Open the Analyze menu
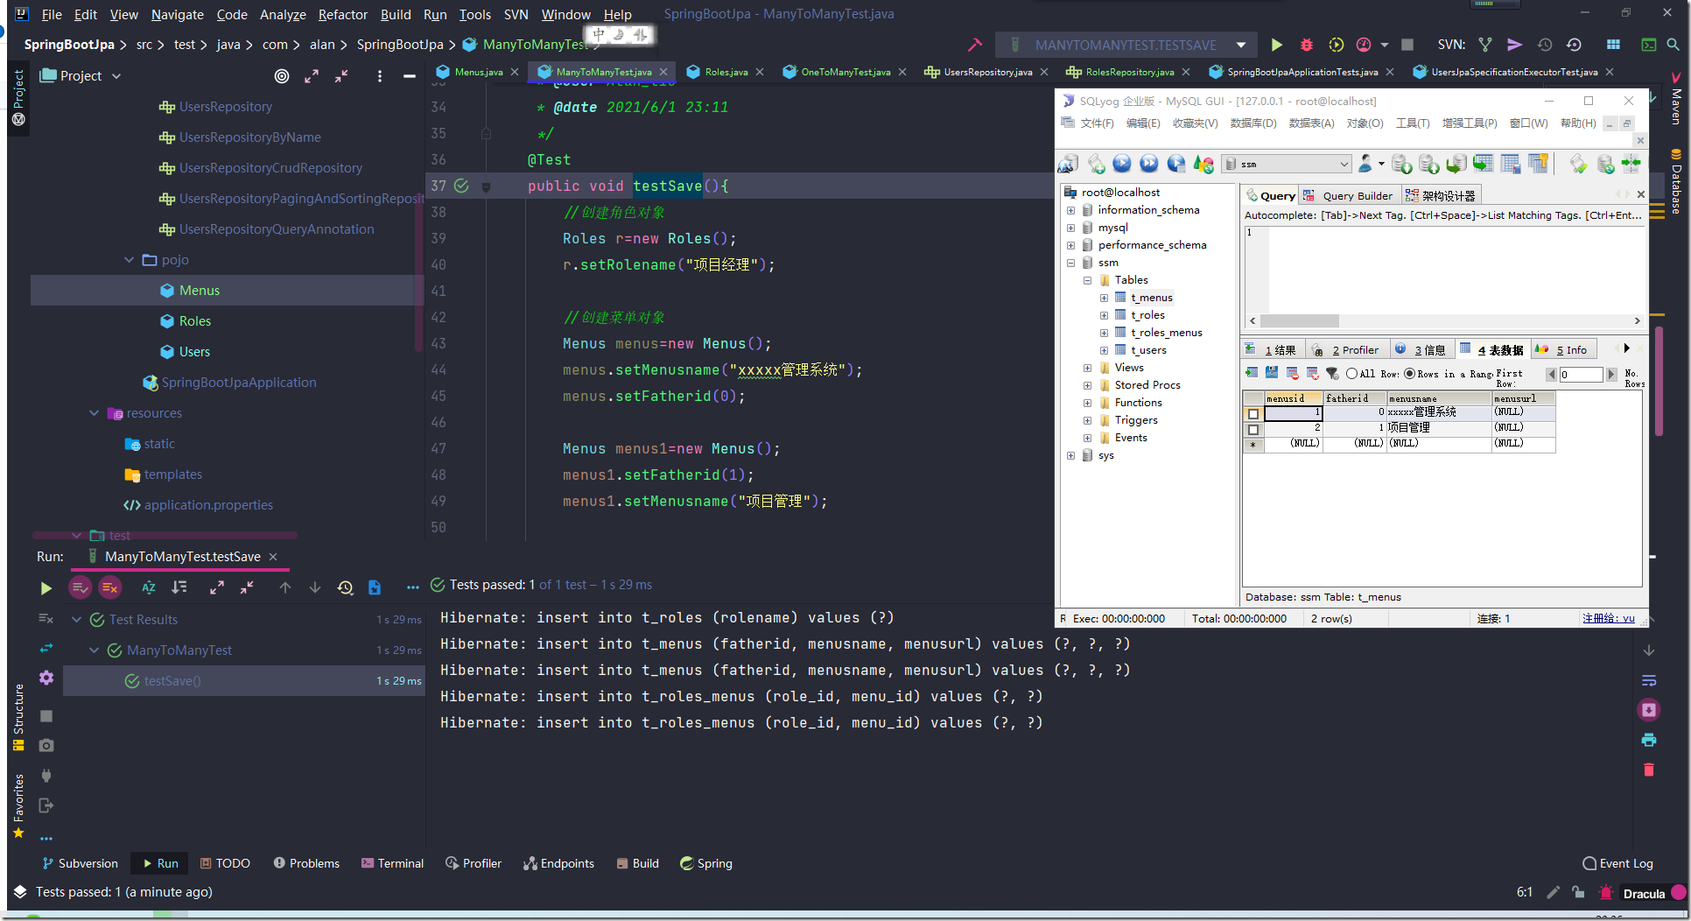Image resolution: width=1691 pixels, height=921 pixels. (x=283, y=14)
